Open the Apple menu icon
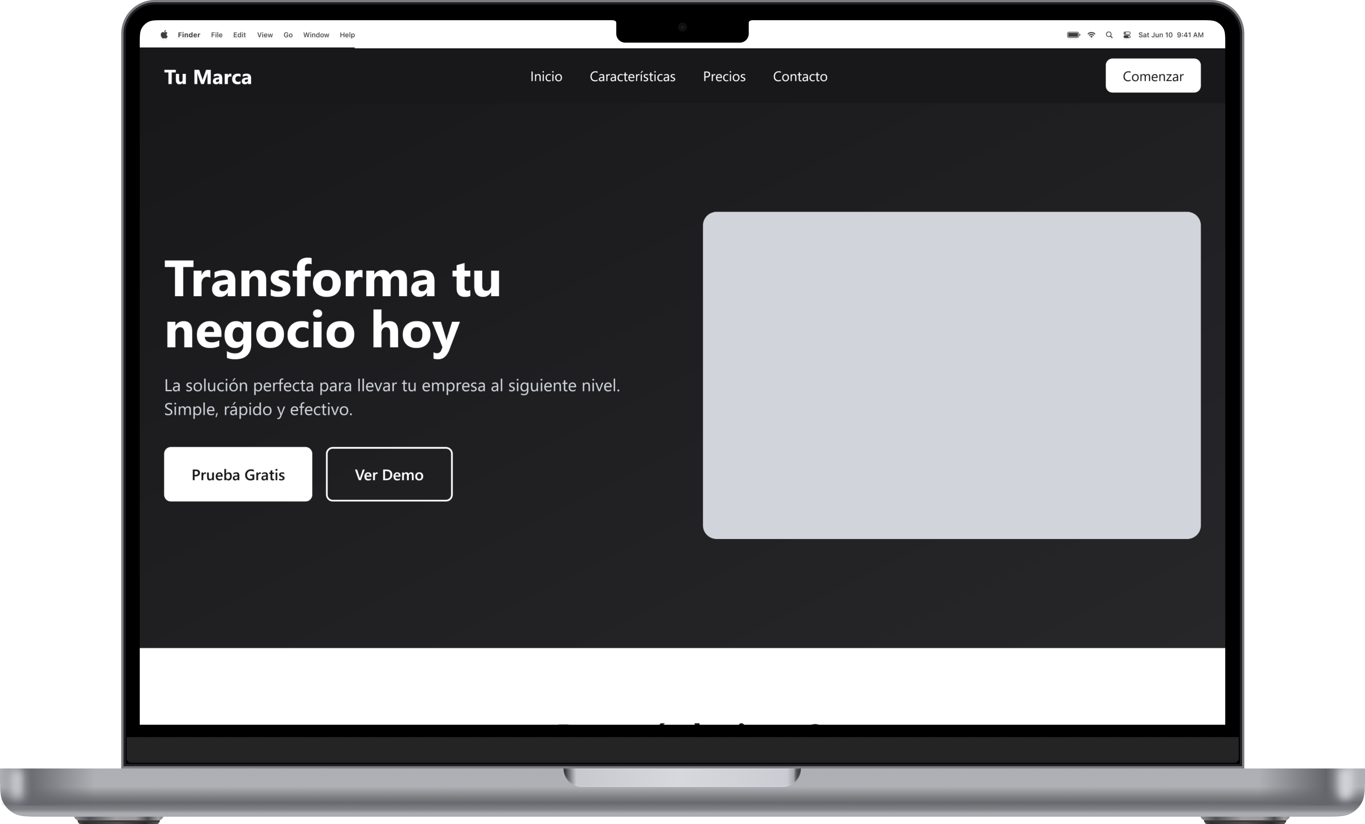Screen dimensions: 1365x824 point(164,35)
